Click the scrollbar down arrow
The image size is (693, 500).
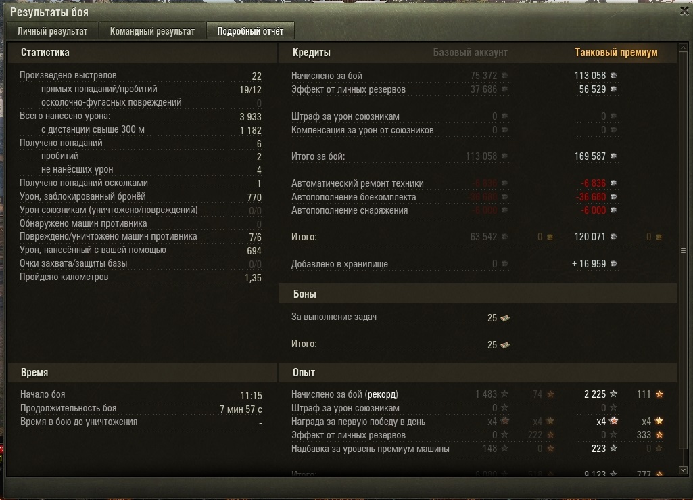(683, 470)
